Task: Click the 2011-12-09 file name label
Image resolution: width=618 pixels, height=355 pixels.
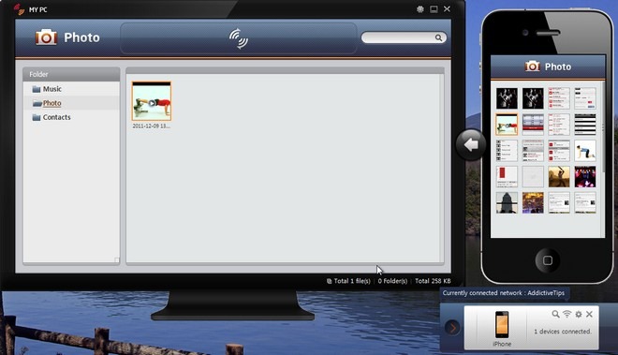Action: pyautogui.click(x=152, y=126)
